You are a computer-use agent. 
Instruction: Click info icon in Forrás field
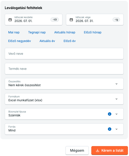click(110, 129)
